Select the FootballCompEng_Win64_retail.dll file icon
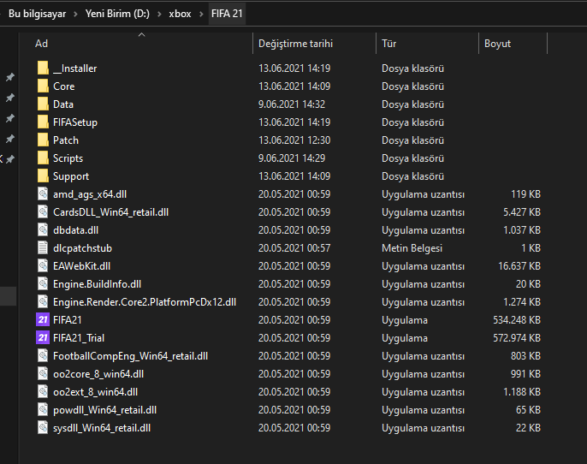The width and height of the screenshot is (587, 464). coord(43,356)
